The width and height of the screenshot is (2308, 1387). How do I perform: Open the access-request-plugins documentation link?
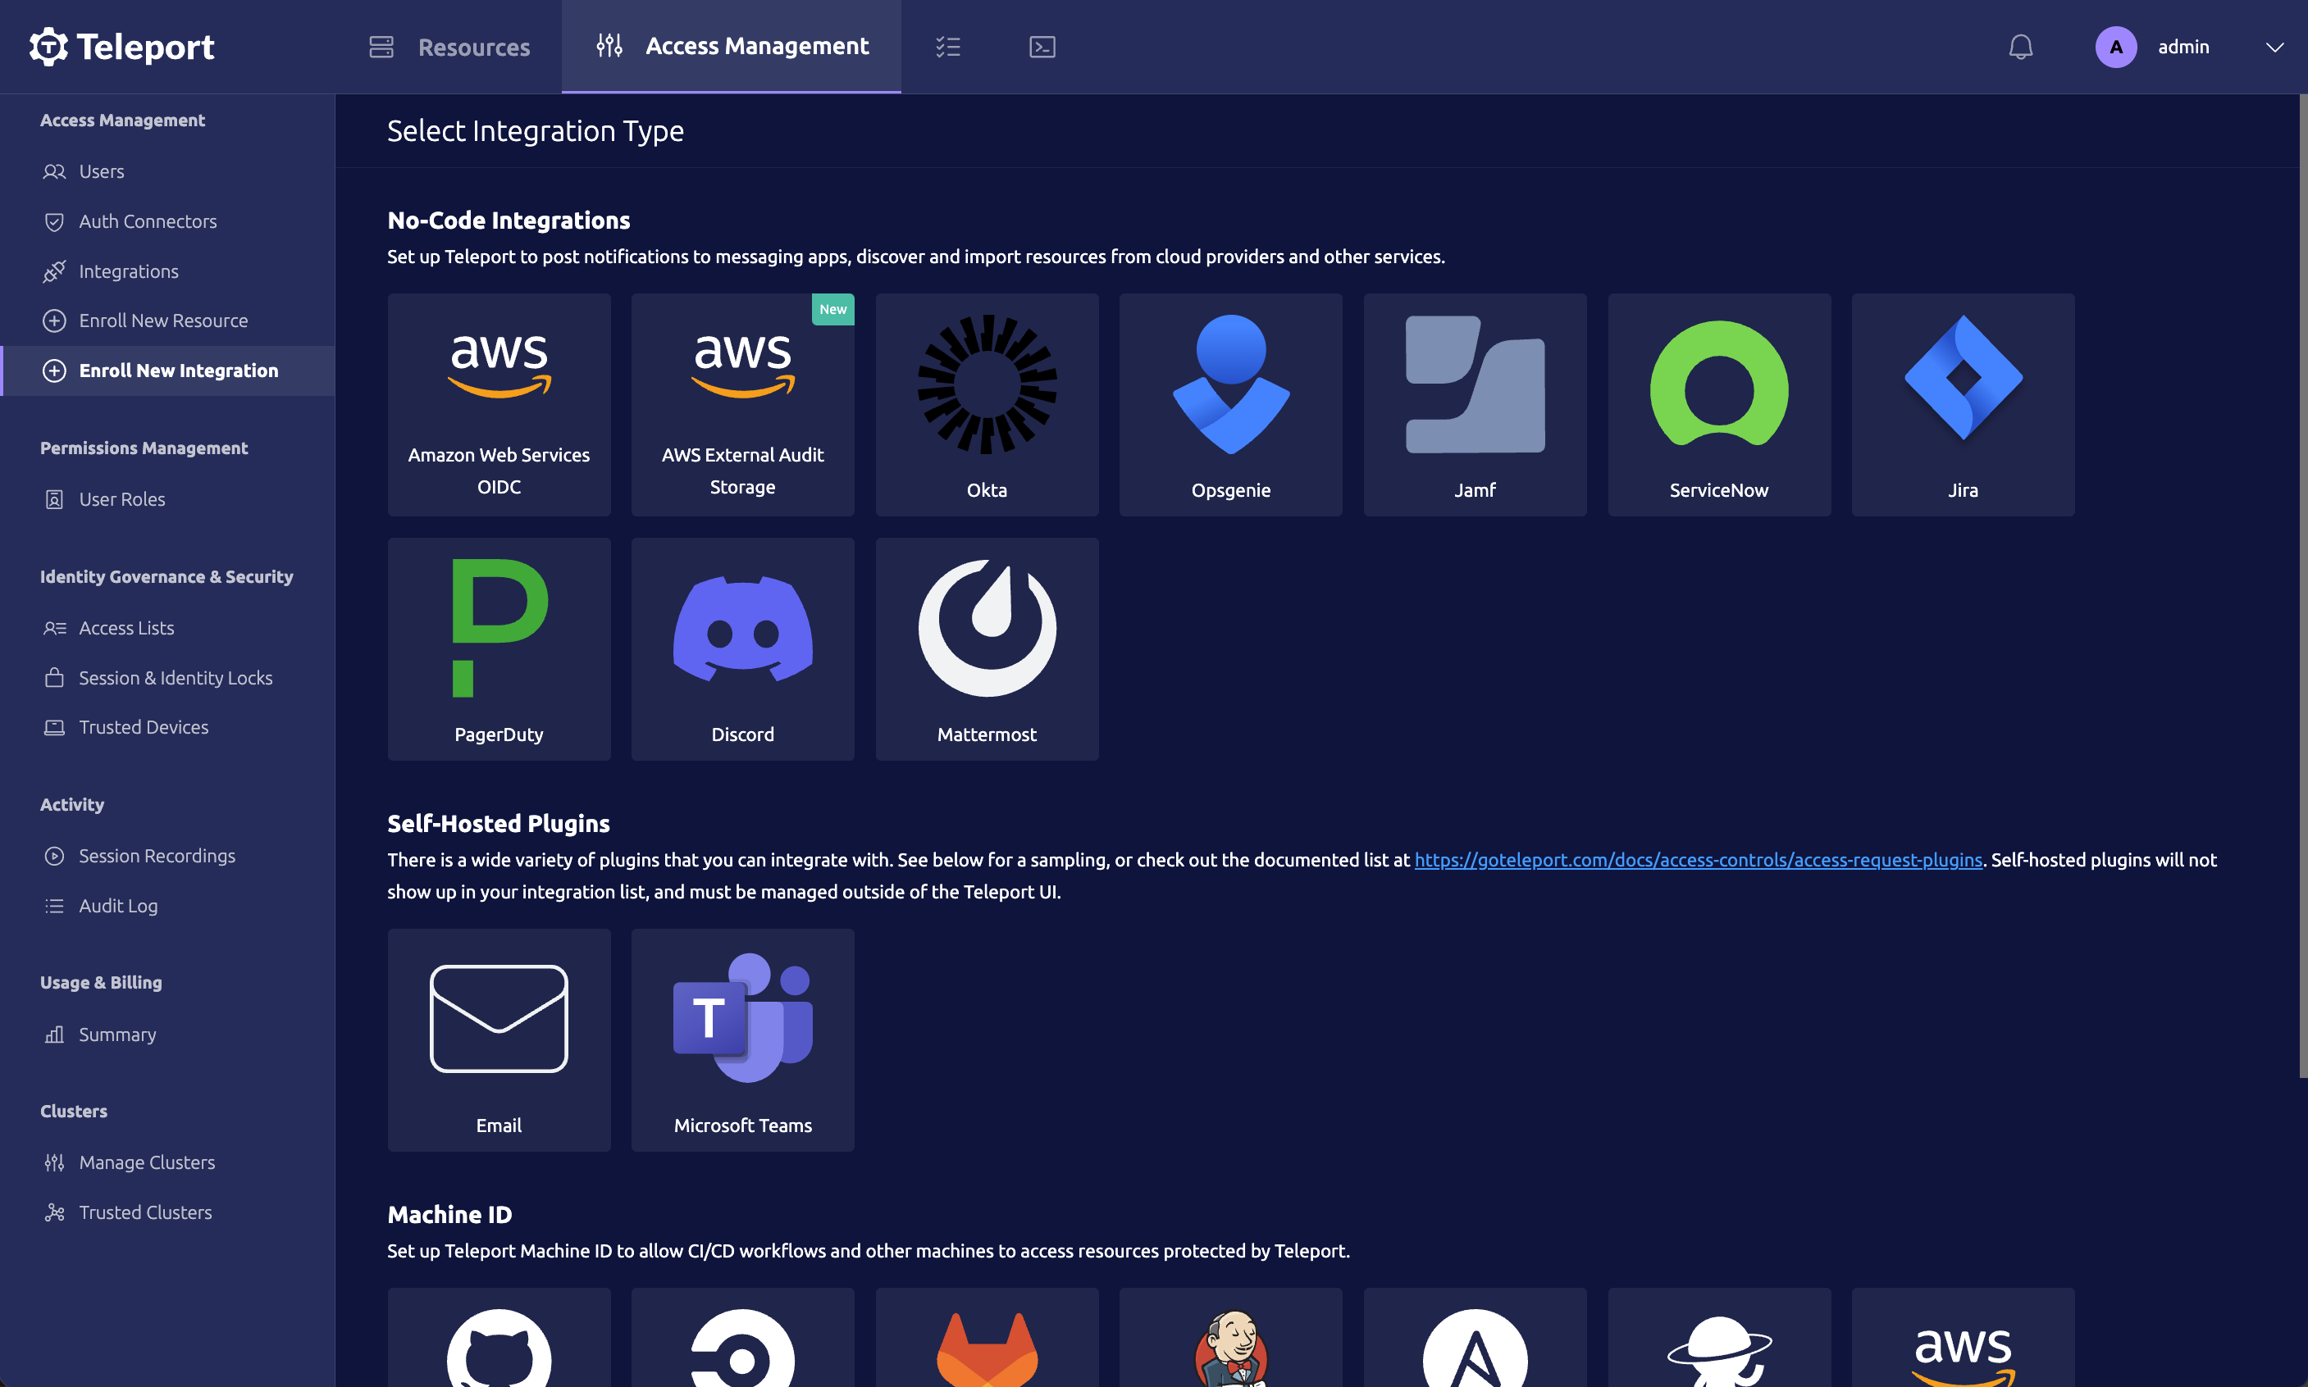click(x=1699, y=859)
